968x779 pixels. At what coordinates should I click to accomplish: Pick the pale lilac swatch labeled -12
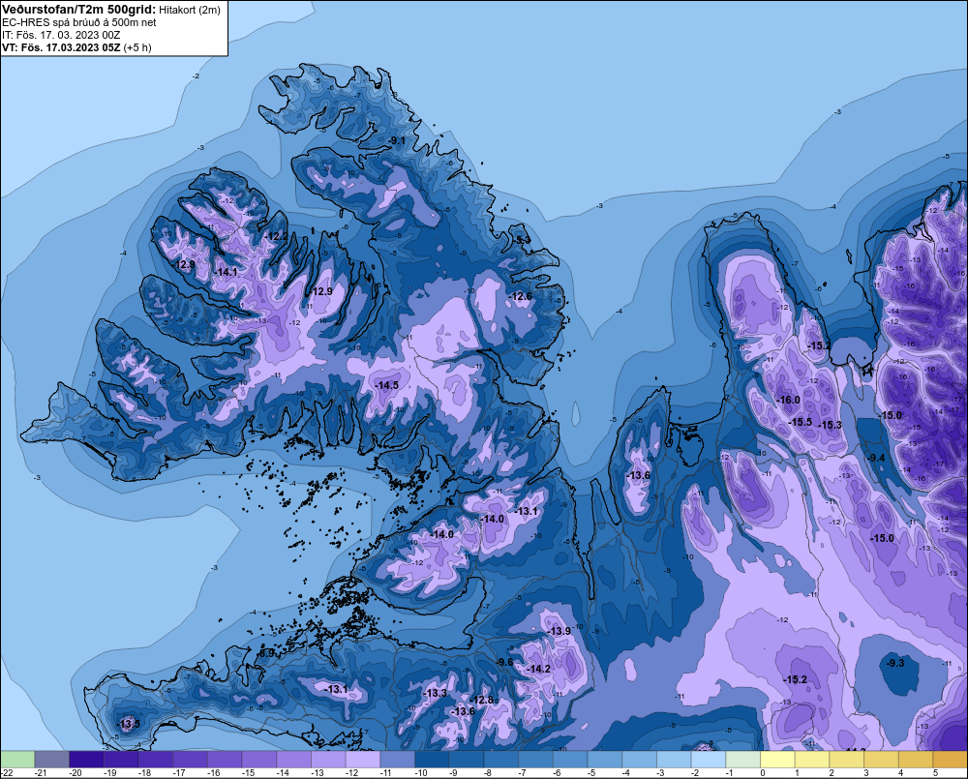tap(363, 760)
